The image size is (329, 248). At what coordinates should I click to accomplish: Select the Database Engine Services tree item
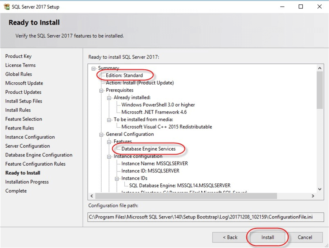tap(148, 149)
